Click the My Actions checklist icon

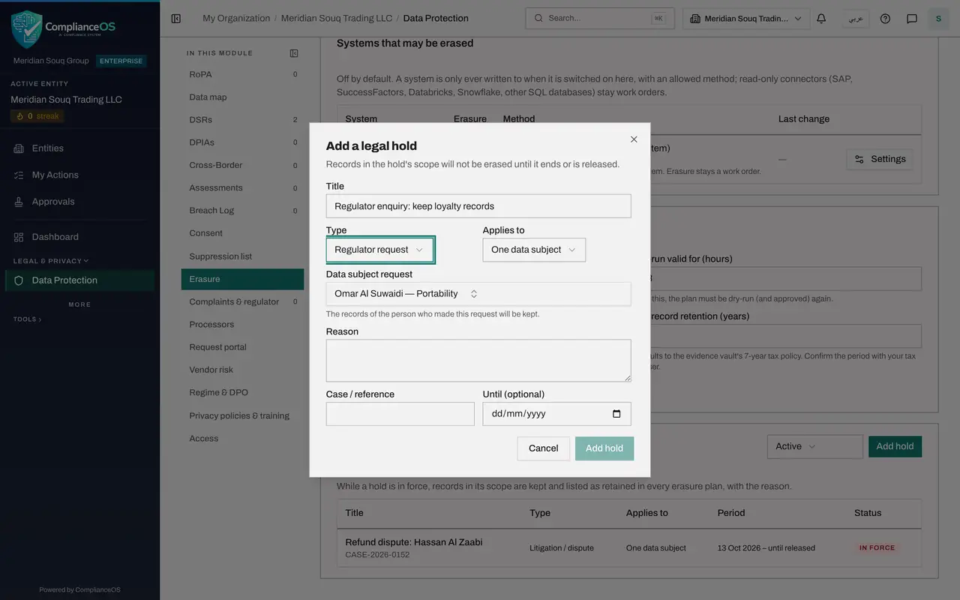coord(19,175)
